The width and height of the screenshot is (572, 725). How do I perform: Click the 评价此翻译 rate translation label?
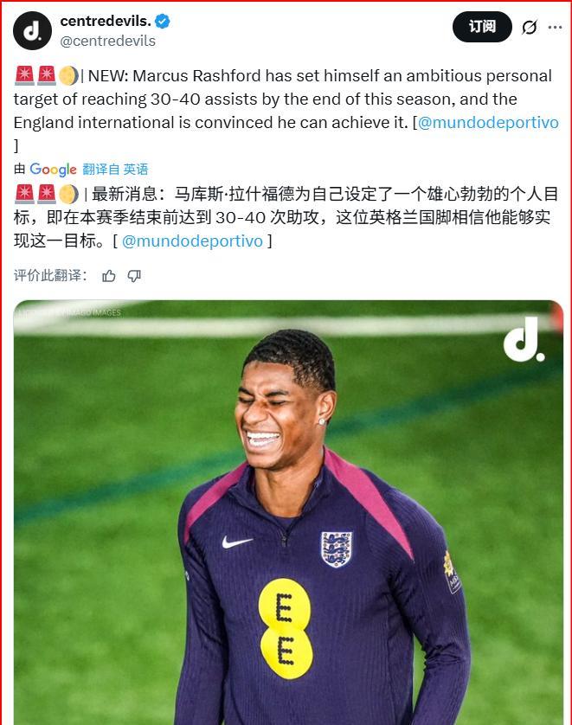(x=50, y=276)
